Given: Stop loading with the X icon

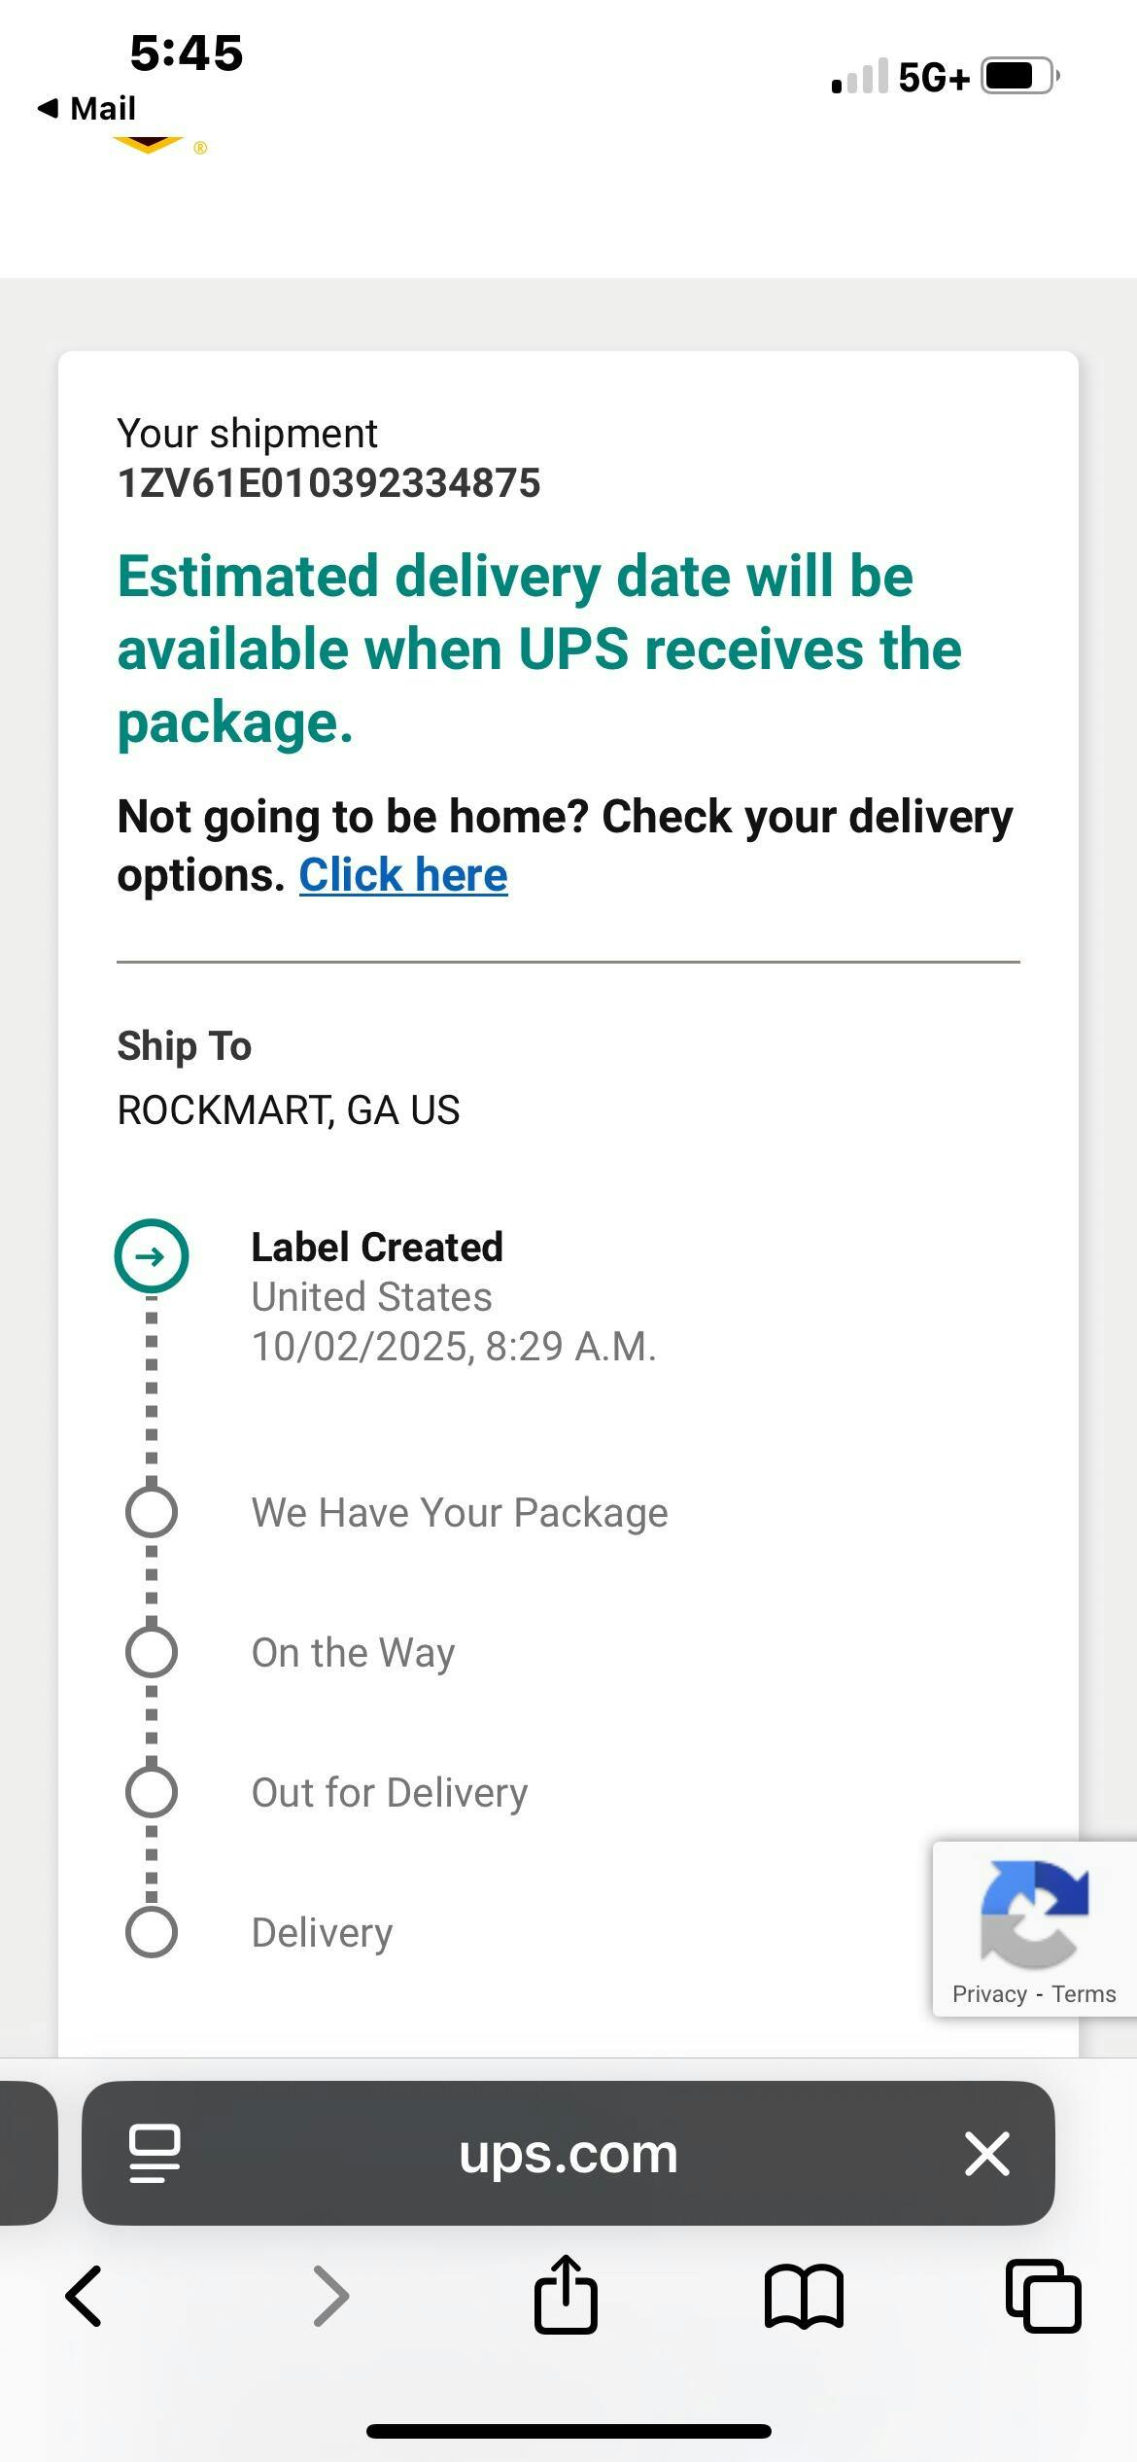Looking at the screenshot, I should tap(987, 2154).
